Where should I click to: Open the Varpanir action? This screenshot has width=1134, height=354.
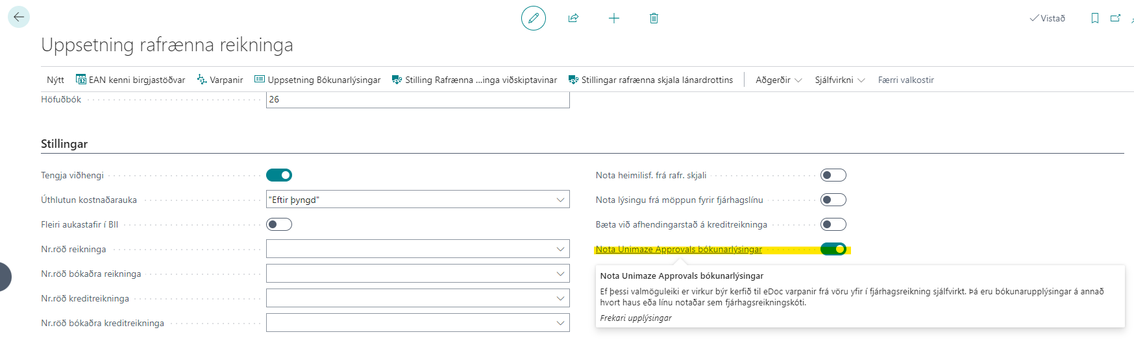220,80
